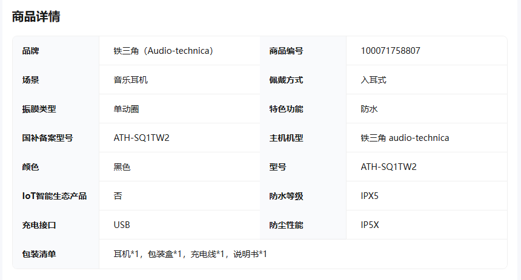Click the 铁三角 audio-technica value
The width and height of the screenshot is (521, 280).
click(405, 138)
